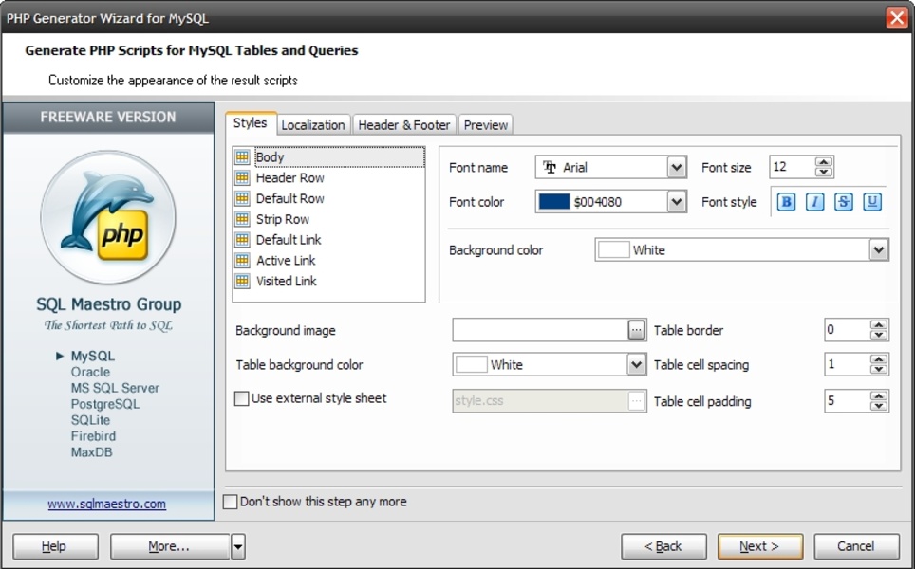Click the Visited Link style icon
915x569 pixels.
coord(243,281)
